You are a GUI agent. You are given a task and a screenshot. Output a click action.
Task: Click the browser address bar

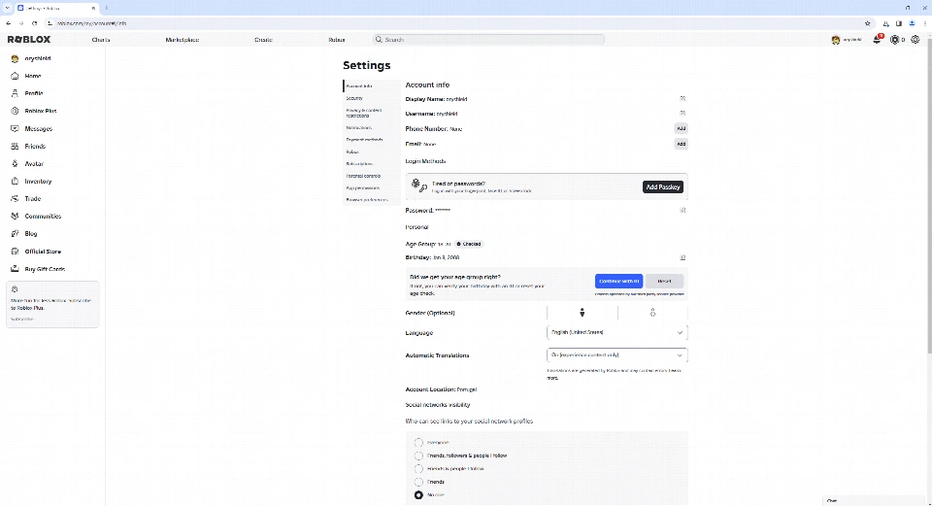451,23
